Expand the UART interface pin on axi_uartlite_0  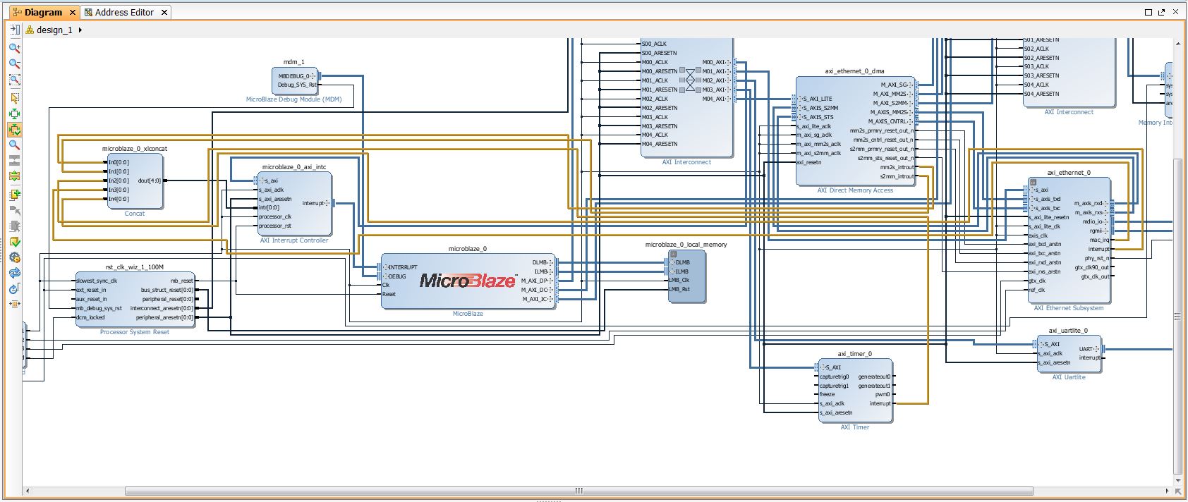point(1096,349)
